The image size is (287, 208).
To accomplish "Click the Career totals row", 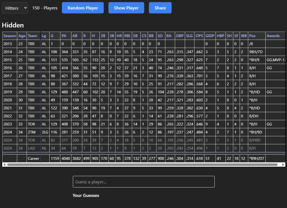I will click(83, 158).
